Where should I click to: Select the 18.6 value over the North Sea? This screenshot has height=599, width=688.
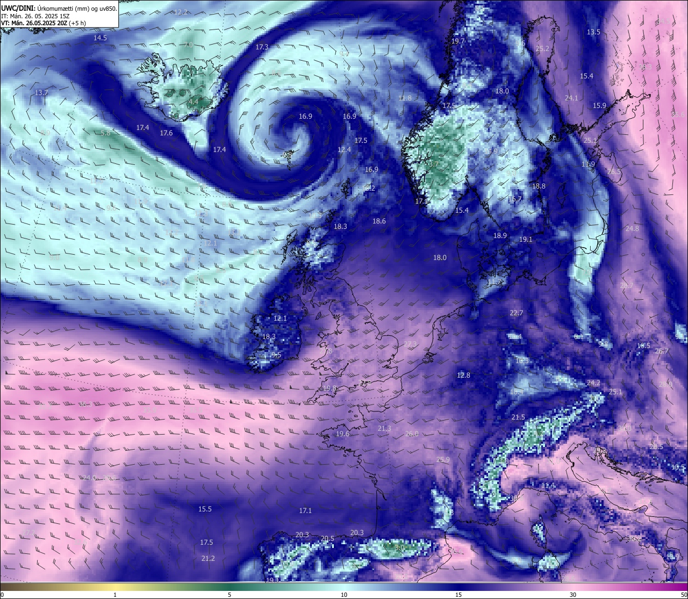point(379,221)
